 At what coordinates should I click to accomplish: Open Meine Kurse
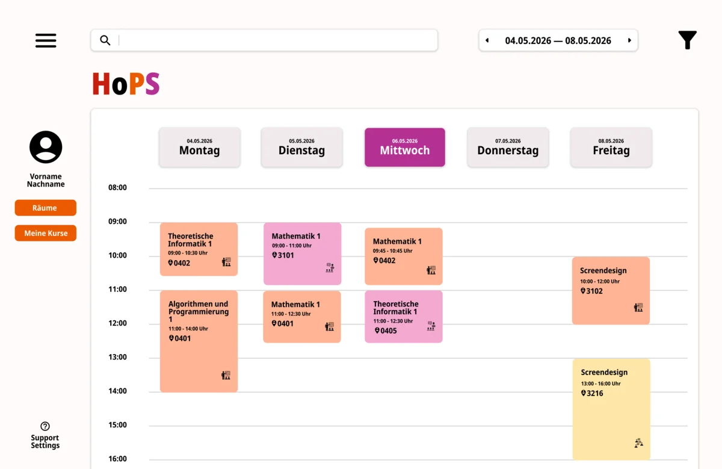point(46,233)
